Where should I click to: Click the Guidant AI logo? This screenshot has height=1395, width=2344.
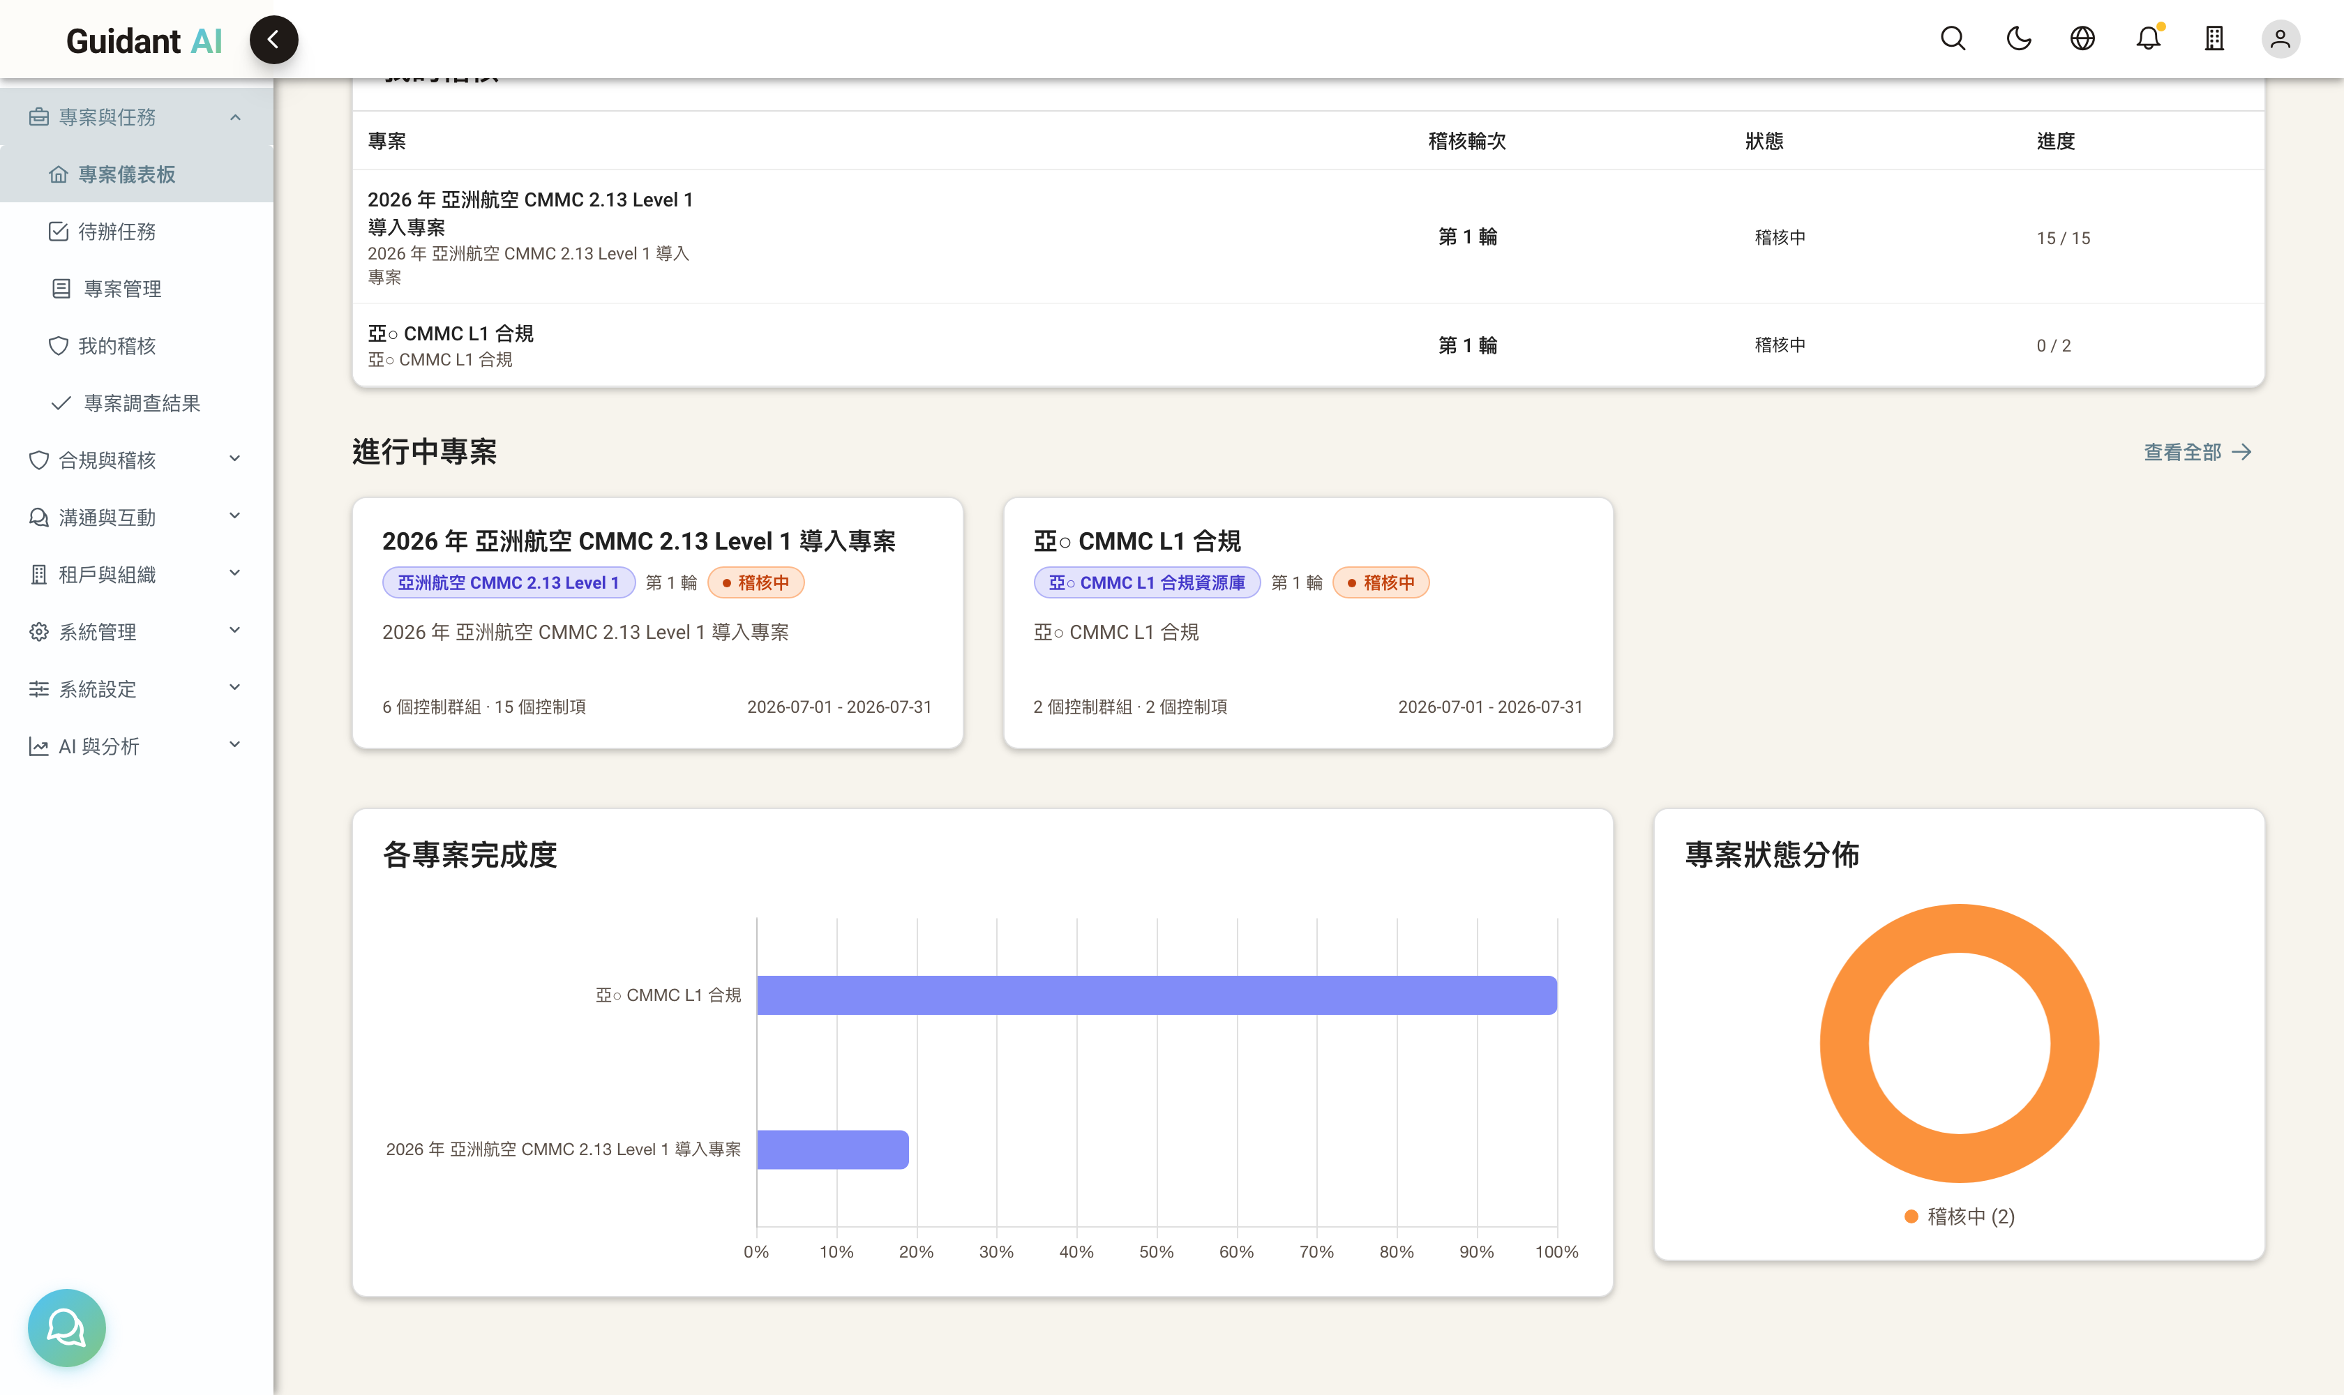pyautogui.click(x=144, y=40)
